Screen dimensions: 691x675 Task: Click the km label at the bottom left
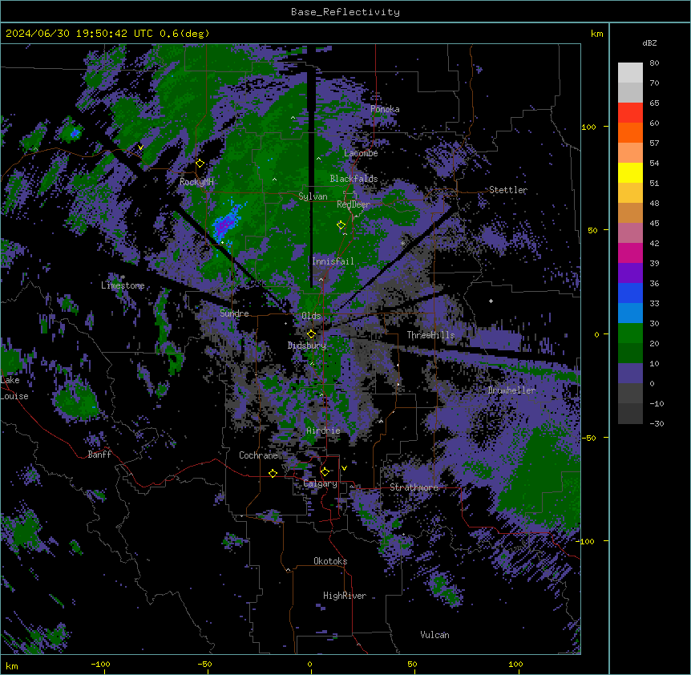tap(12, 666)
